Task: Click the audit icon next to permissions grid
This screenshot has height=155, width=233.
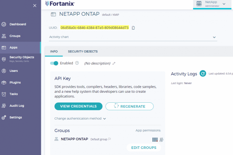Action: [x=161, y=140]
